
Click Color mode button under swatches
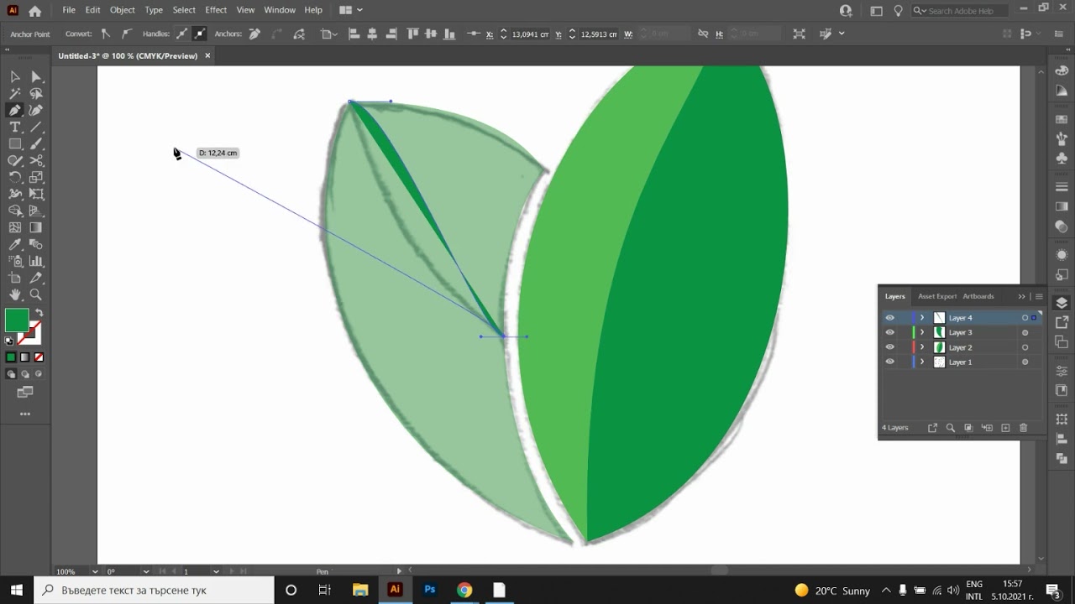pos(11,357)
